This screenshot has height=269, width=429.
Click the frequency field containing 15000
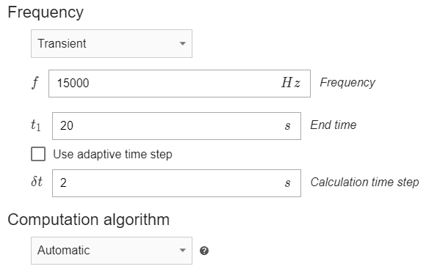coord(179,84)
